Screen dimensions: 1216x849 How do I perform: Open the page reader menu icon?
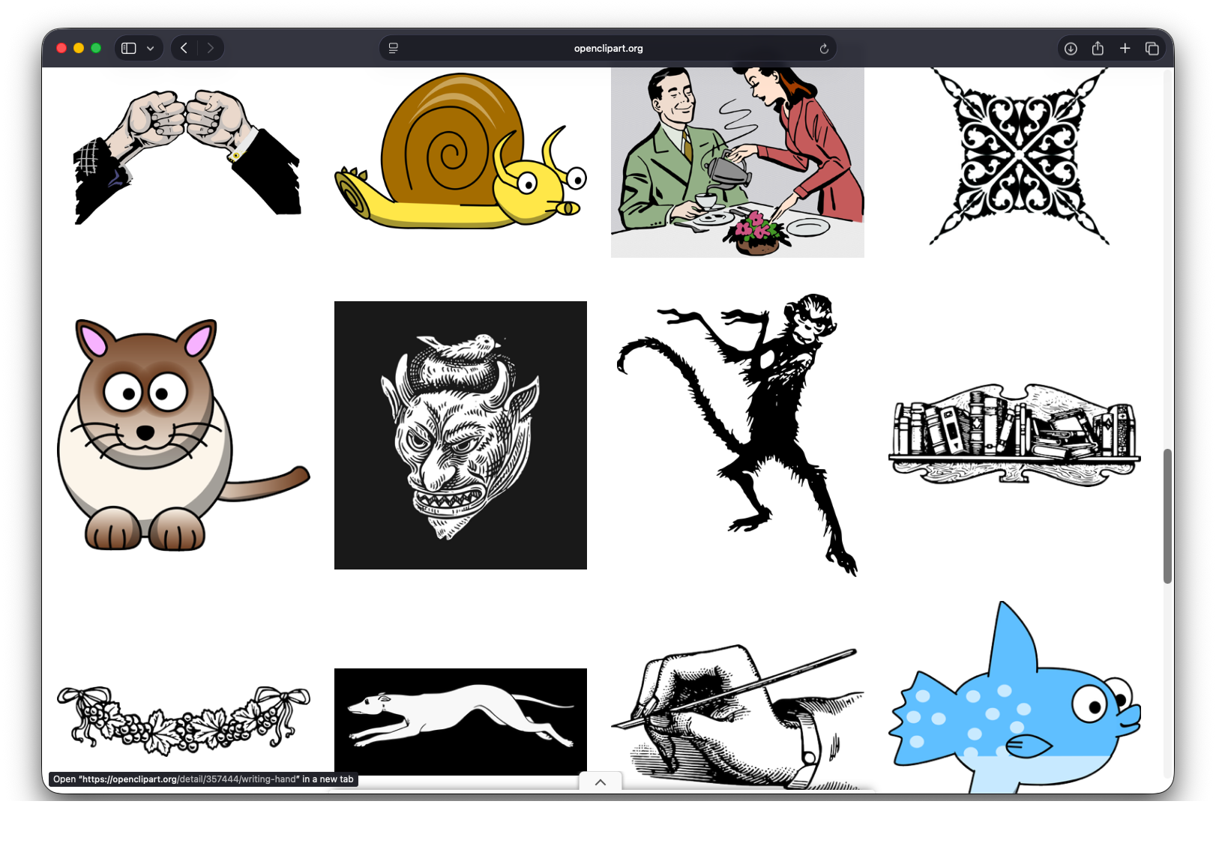394,48
